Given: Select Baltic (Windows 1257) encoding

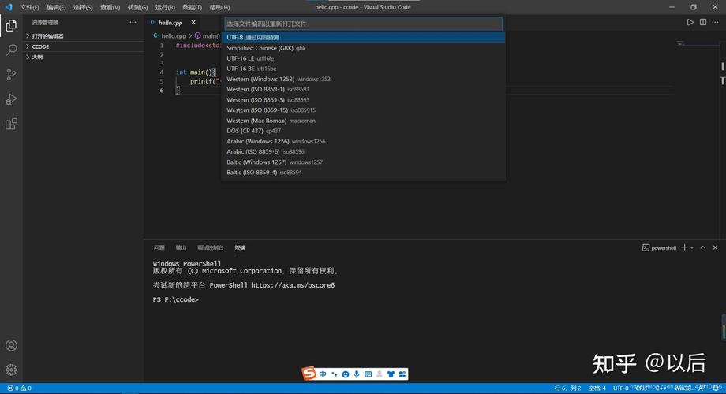Looking at the screenshot, I should tap(363, 162).
